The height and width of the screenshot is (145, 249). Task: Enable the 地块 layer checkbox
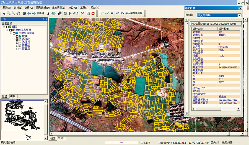pyautogui.click(x=17, y=36)
